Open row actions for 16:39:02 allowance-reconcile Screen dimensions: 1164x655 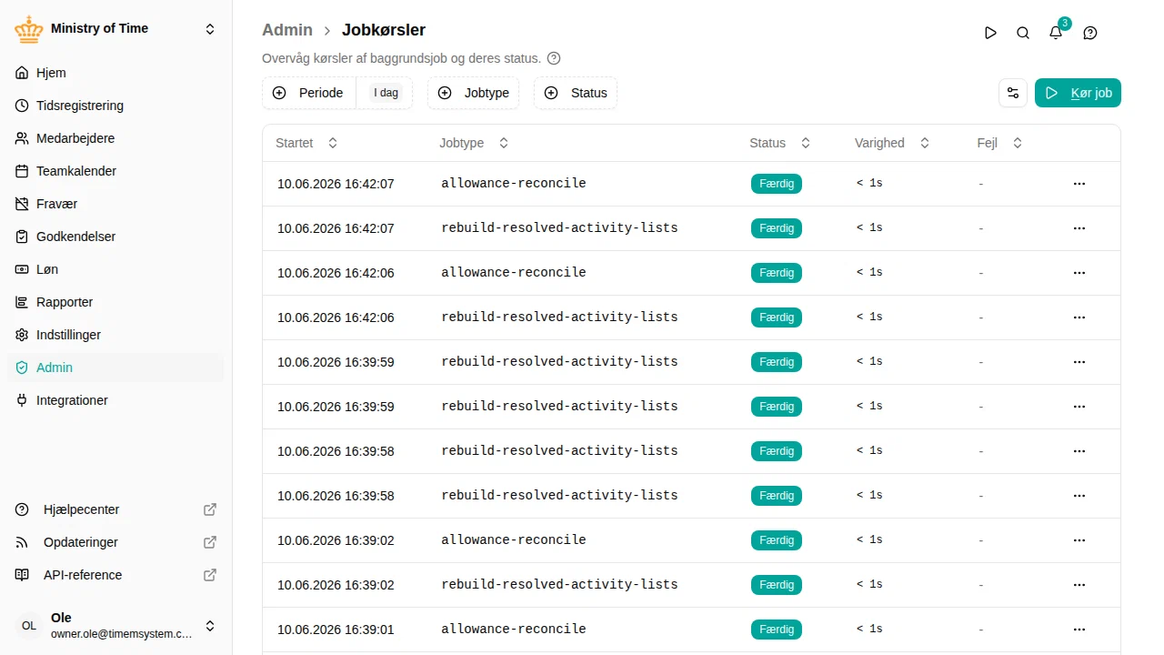(x=1079, y=540)
